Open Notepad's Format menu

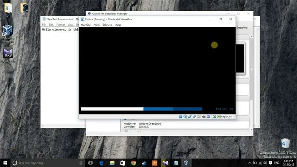click(60, 25)
